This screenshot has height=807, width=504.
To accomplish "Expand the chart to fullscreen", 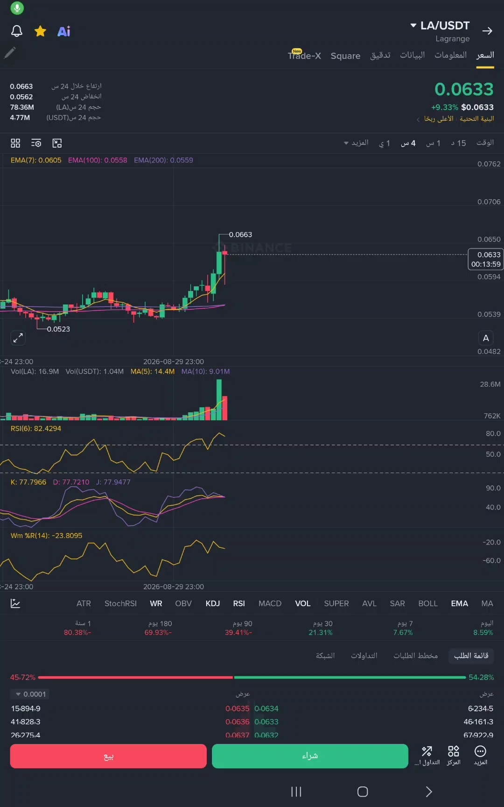I will (18, 338).
